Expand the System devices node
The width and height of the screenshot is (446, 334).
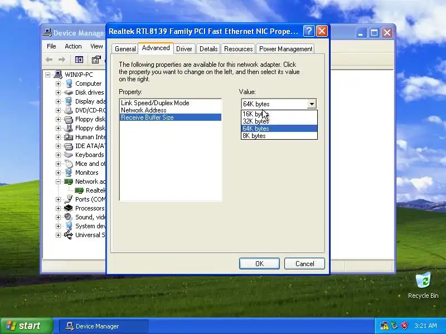tap(59, 226)
